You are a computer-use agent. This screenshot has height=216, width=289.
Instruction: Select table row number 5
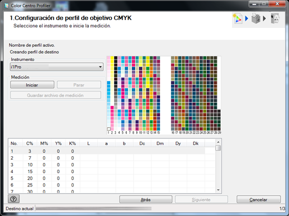pos(107,178)
